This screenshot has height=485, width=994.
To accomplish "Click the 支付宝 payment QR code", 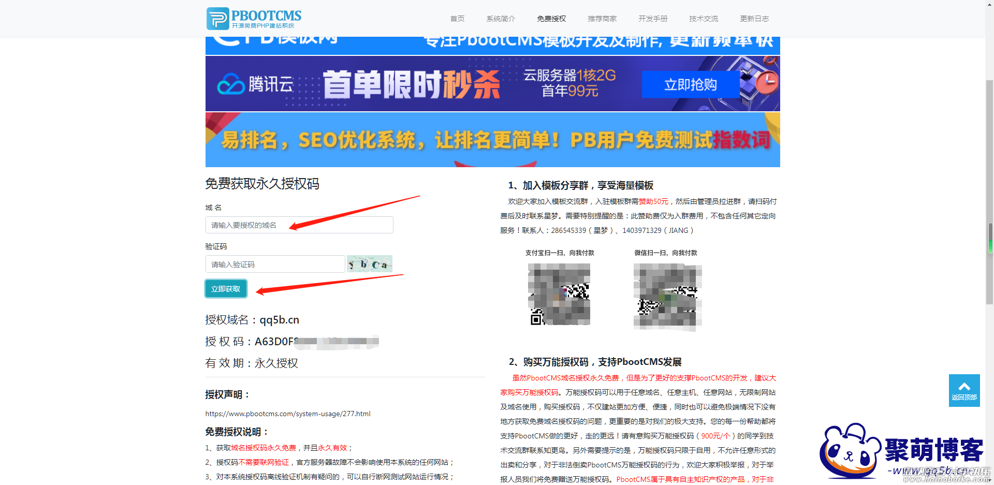I will [x=559, y=295].
